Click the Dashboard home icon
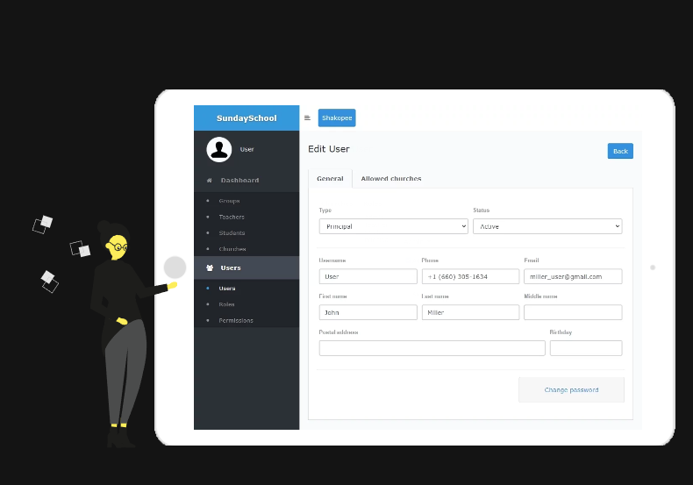The width and height of the screenshot is (693, 485). [x=209, y=181]
